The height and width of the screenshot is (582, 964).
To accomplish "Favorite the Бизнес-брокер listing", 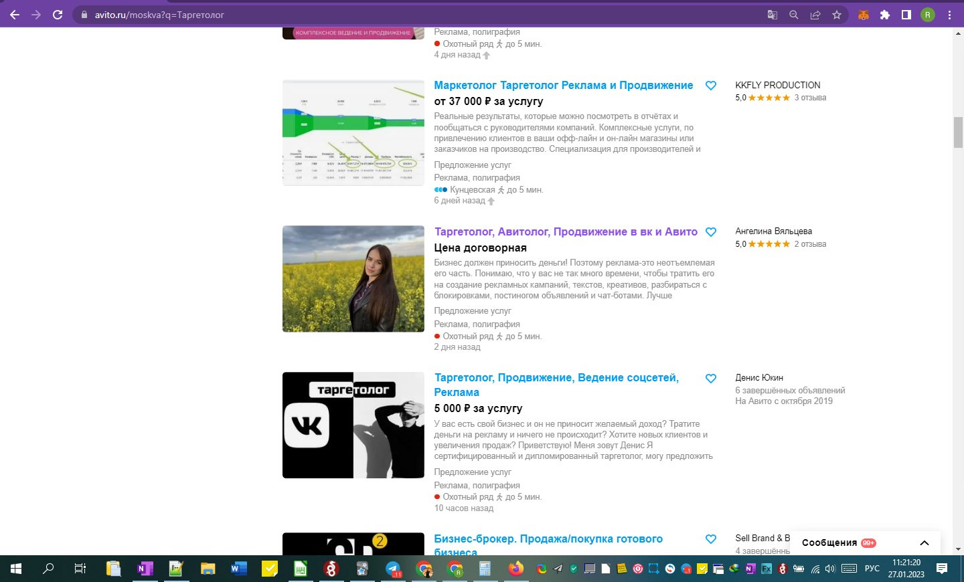I will (711, 539).
